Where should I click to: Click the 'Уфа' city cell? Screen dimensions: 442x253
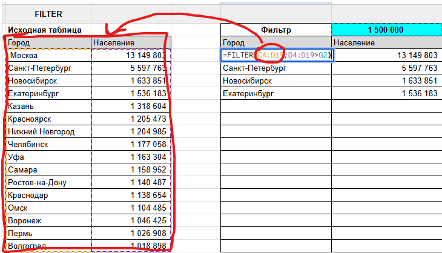pos(48,157)
